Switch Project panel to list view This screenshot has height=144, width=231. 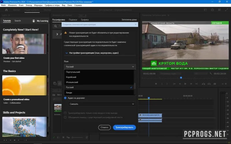click(x=59, y=137)
